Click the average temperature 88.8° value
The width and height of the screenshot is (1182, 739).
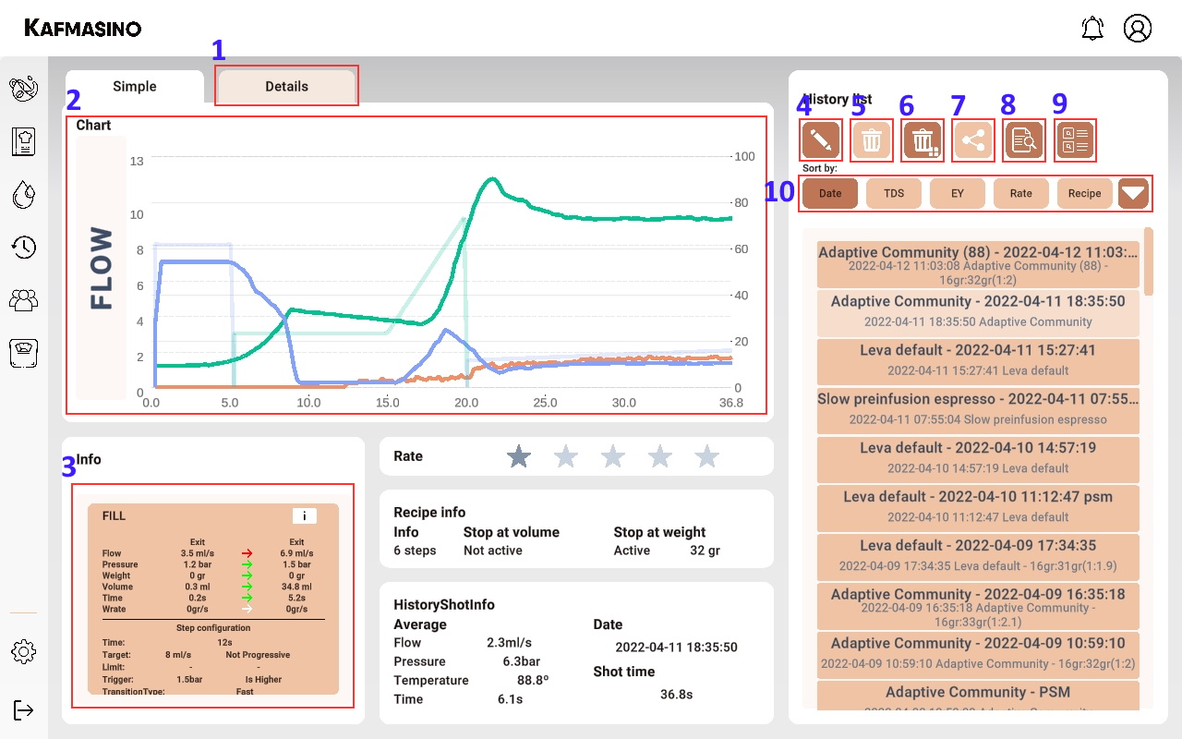tap(533, 680)
